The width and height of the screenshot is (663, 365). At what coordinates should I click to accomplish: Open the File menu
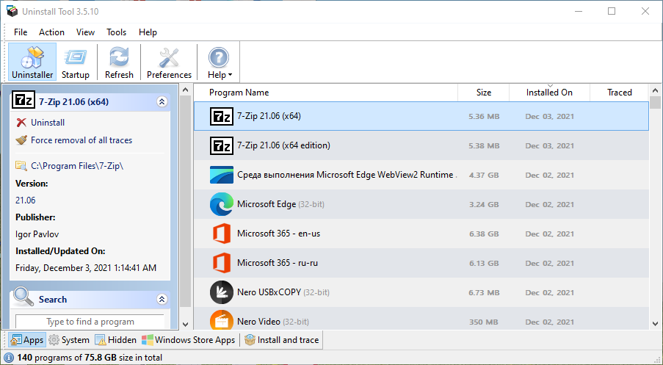[21, 32]
